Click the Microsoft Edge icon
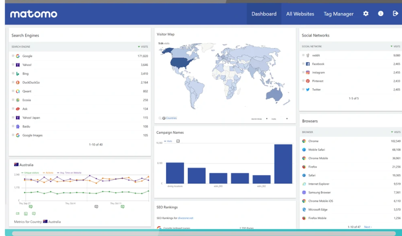Image resolution: width=402 pixels, height=236 pixels. point(304,209)
